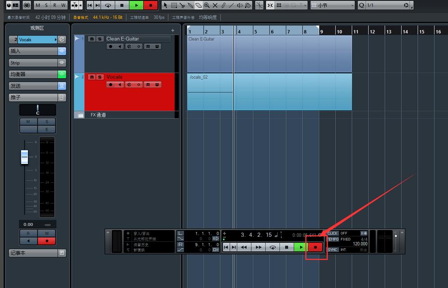Open channel settings 'e' on the Vocals track
Screen dimensions: 448x288
[129, 84]
